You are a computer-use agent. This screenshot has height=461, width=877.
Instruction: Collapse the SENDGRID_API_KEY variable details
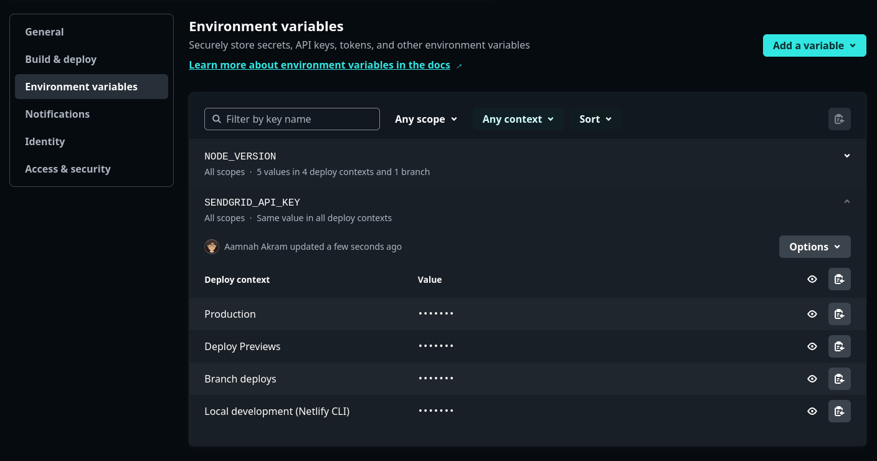click(x=846, y=201)
